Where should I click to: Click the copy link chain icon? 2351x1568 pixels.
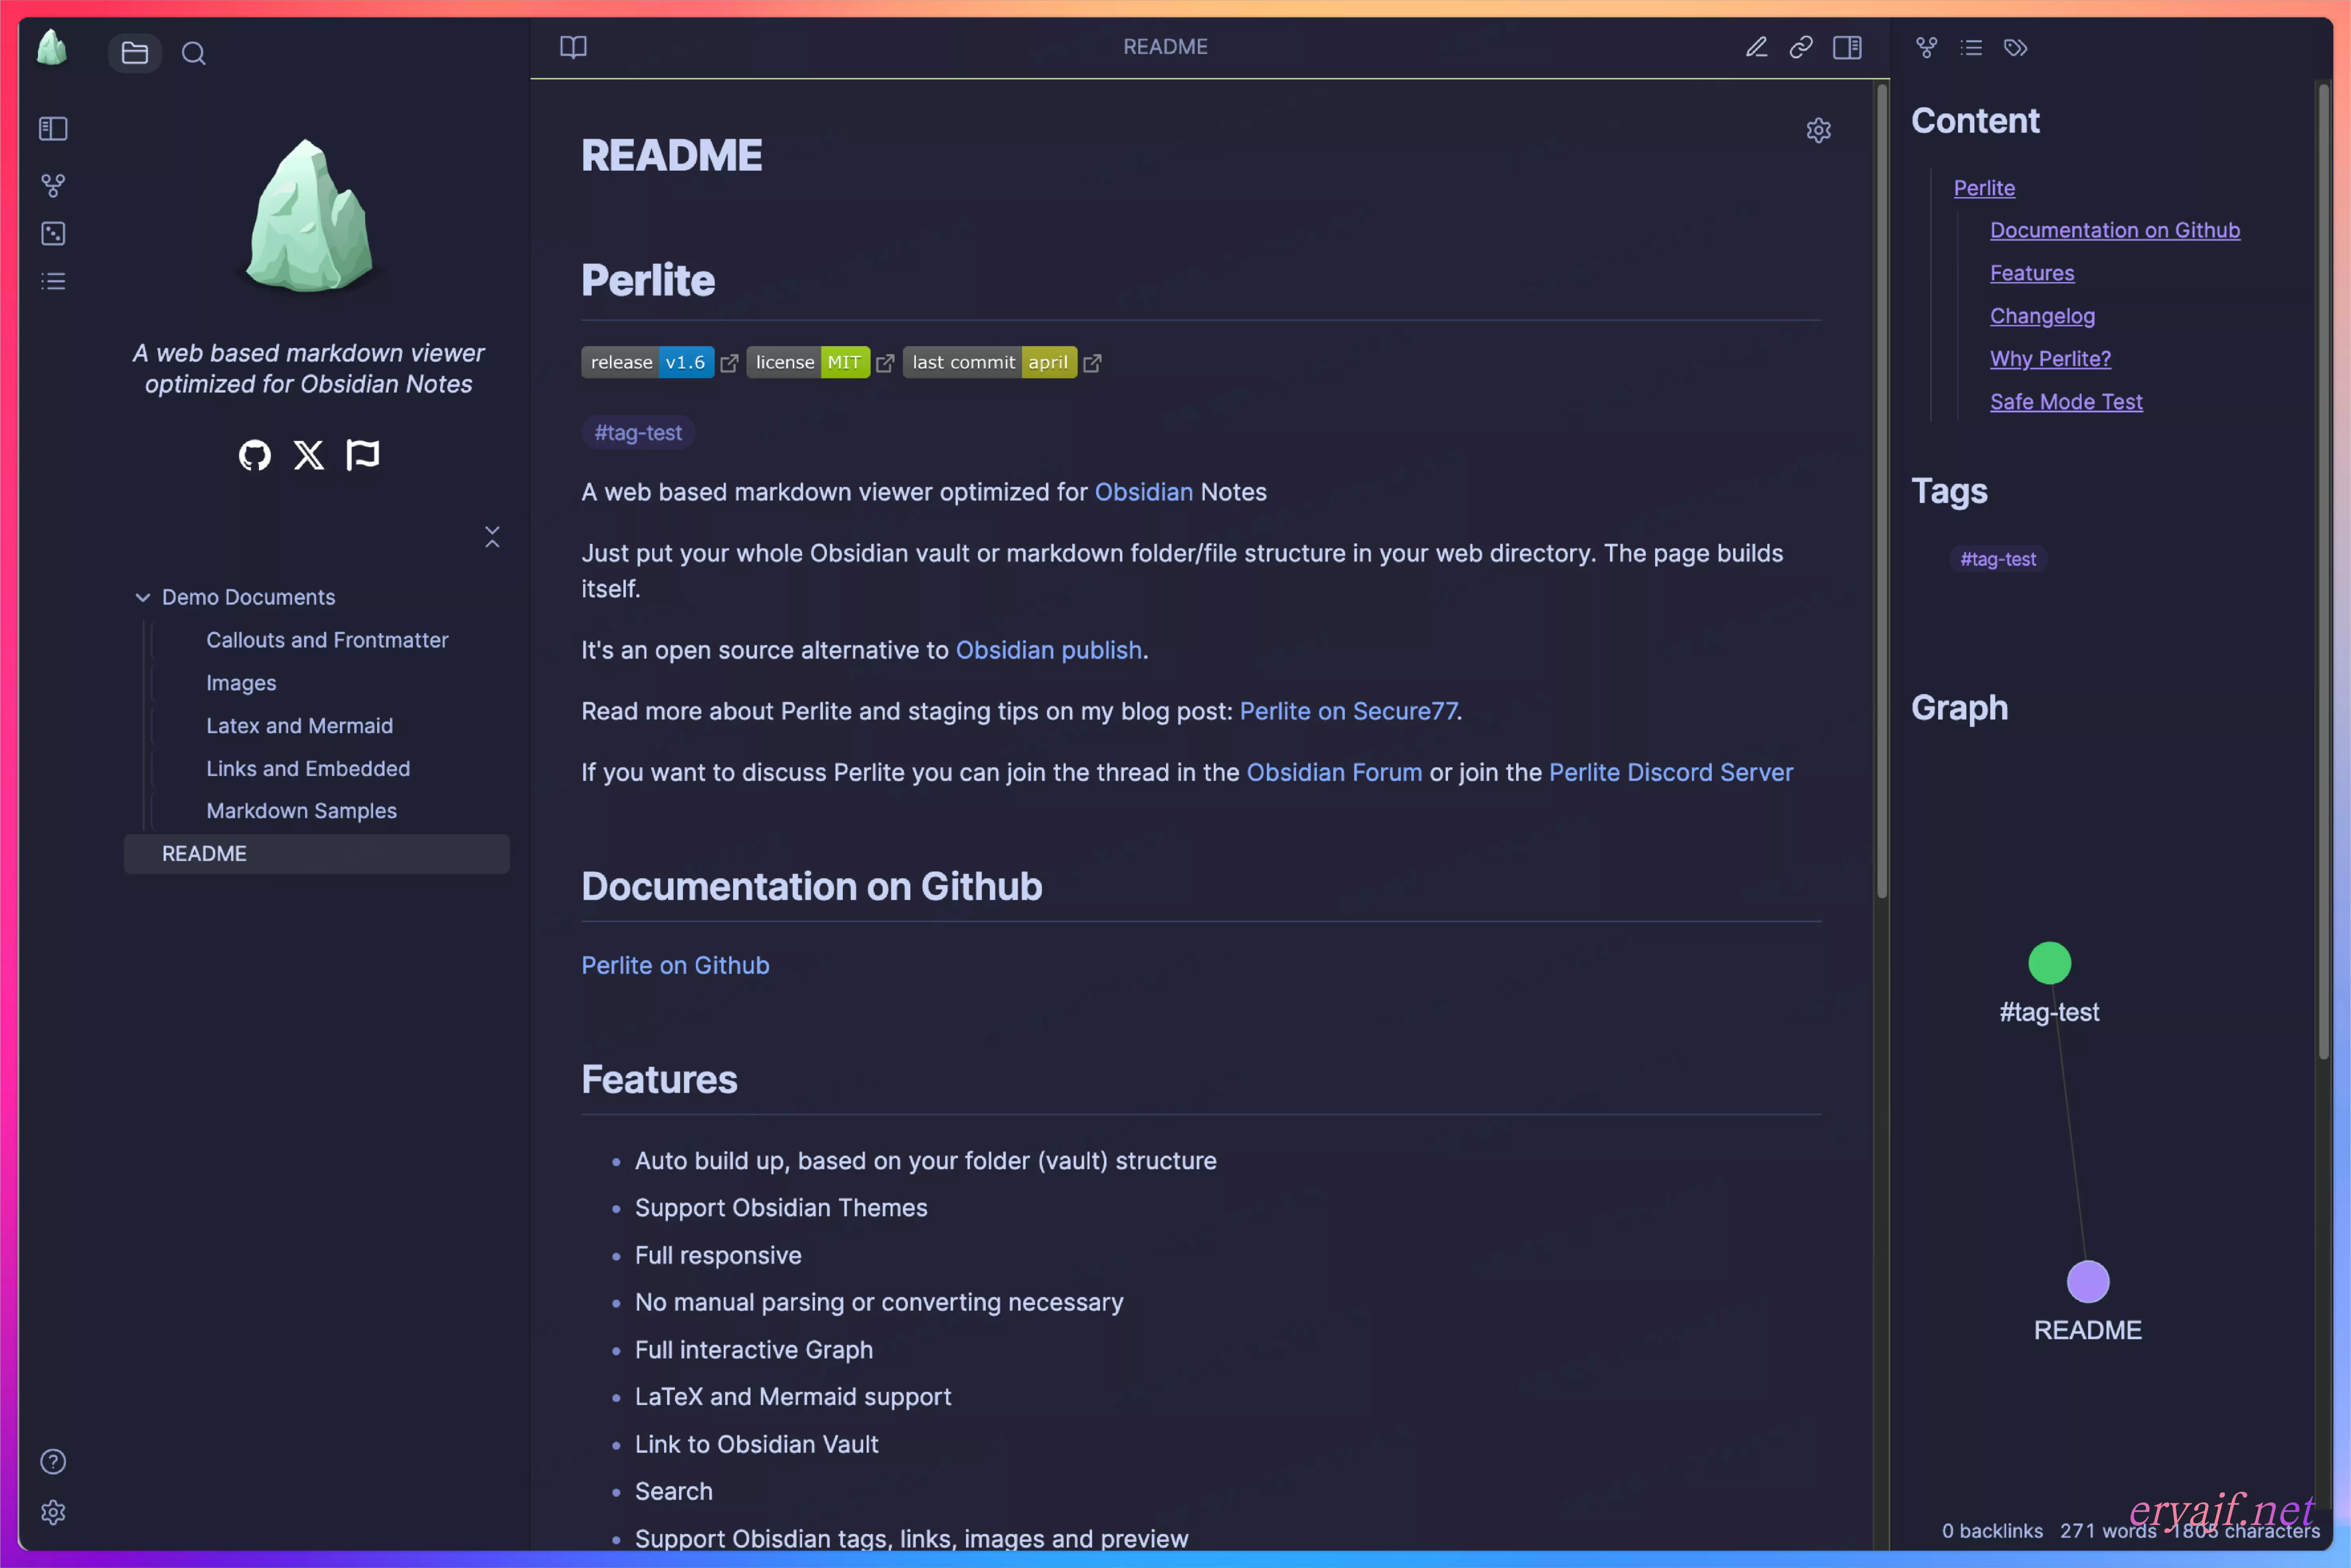tap(1801, 47)
